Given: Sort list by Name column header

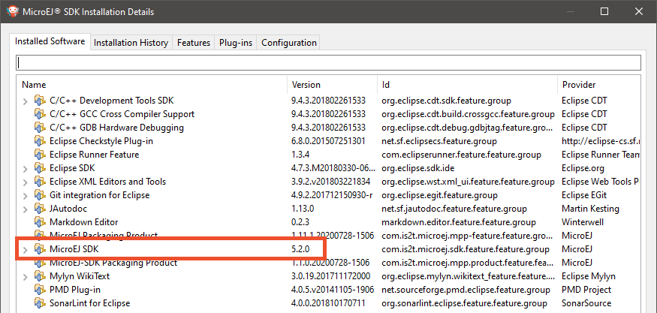Looking at the screenshot, I should click(x=152, y=85).
